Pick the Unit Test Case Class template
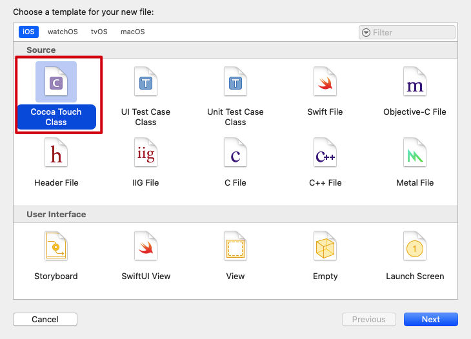Screen dimensions: 471x339 coord(235,82)
